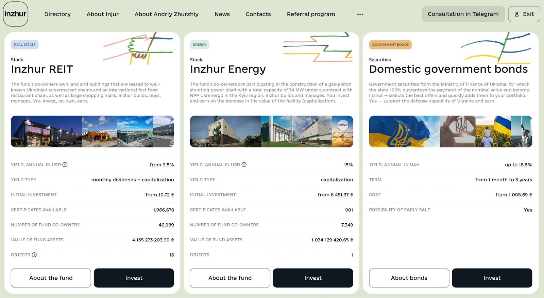Click 'POSSIBILITY OF EARLY SALE' label
This screenshot has height=298, width=544.
400,210
